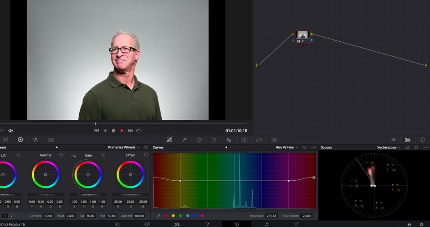Reset the Offset wheel
The width and height of the screenshot is (430, 227).
146,155
